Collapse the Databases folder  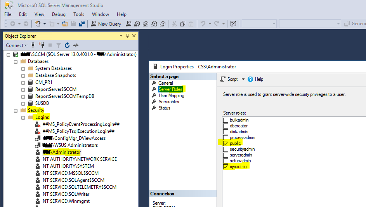tap(16, 62)
